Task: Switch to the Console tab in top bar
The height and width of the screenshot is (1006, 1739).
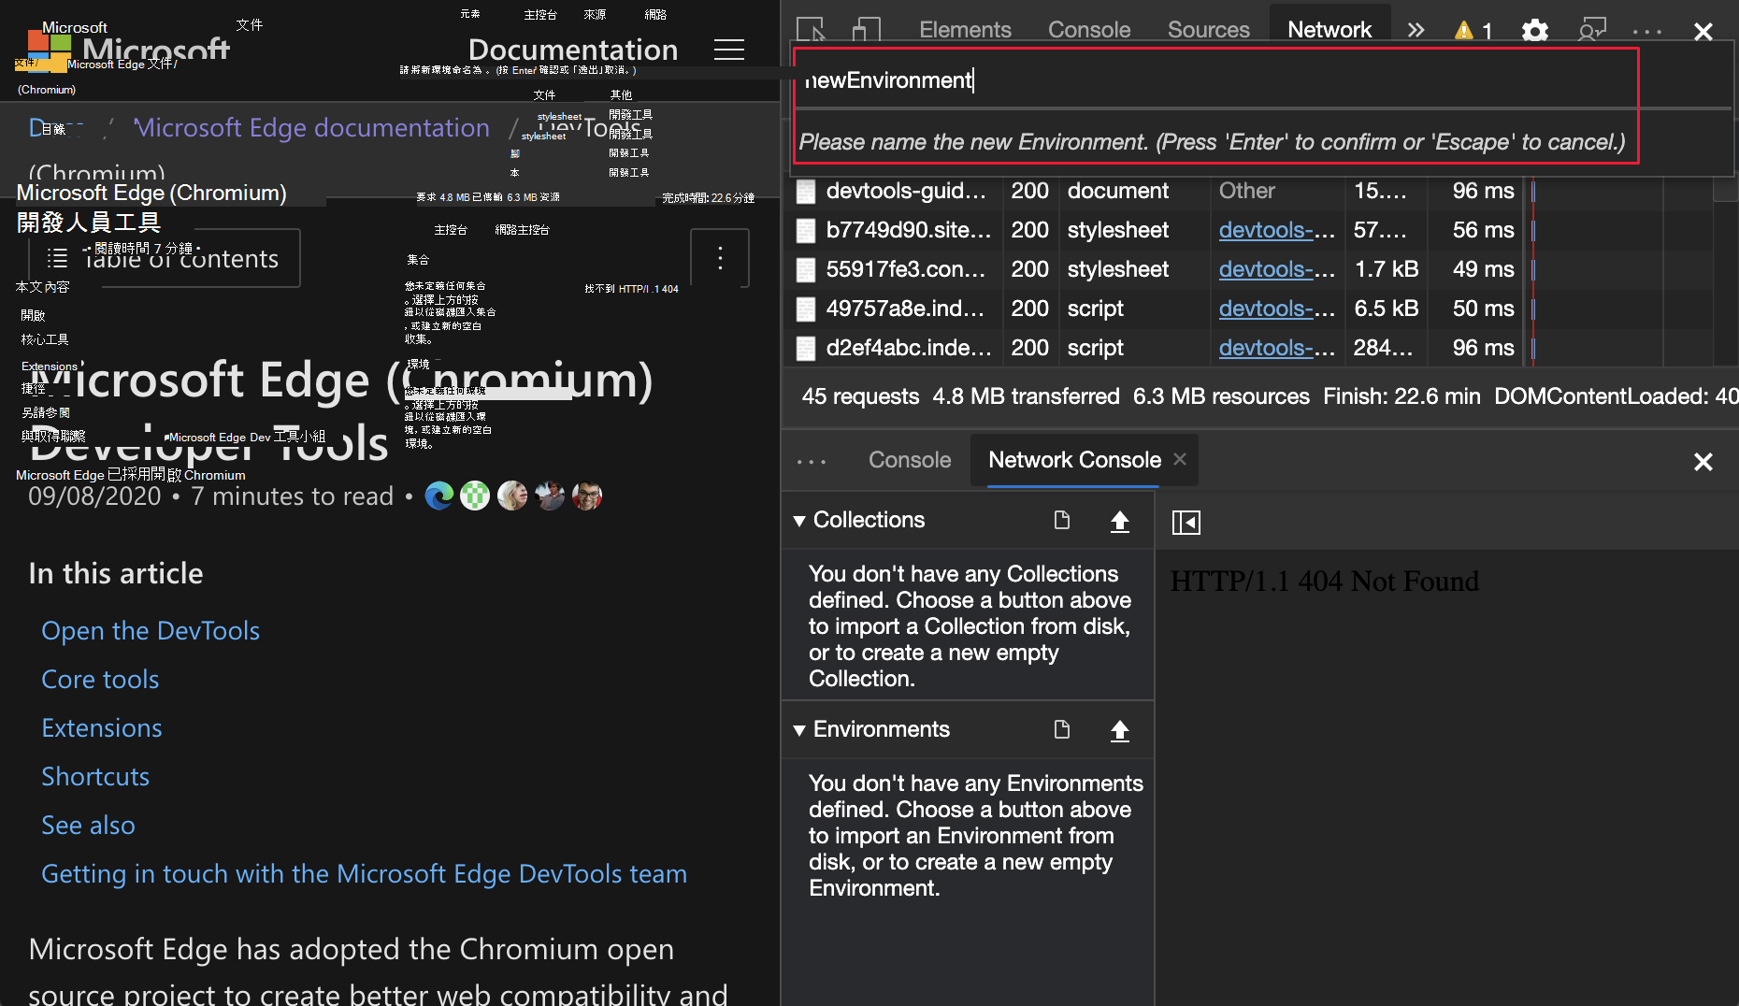Action: click(1089, 30)
